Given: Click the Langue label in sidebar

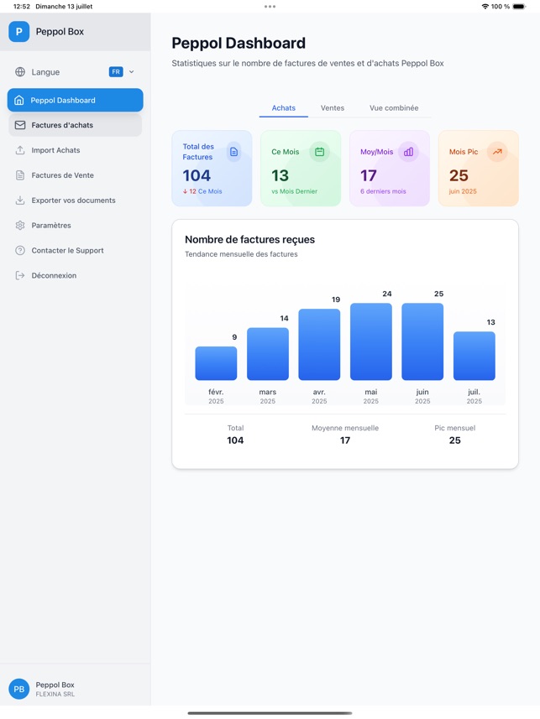Looking at the screenshot, I should [45, 72].
